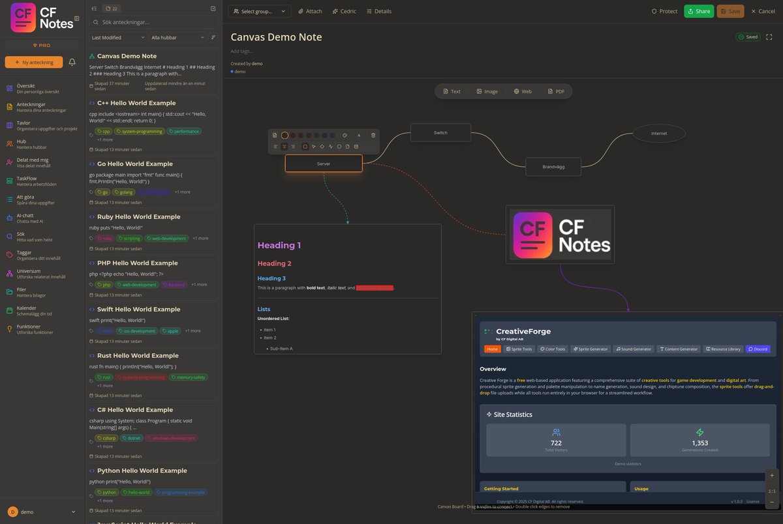Collapse sidebar icon beside CF Notes logo

[77, 19]
